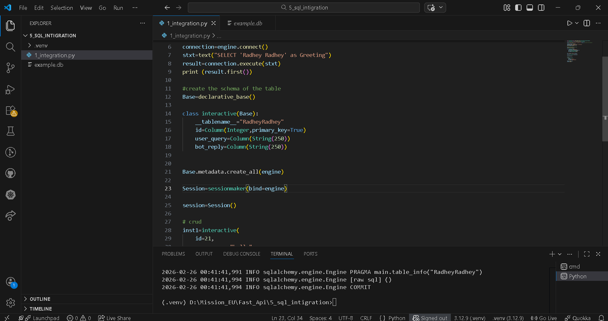Open Run file dropdown chevron
This screenshot has height=321, width=608.
(x=577, y=23)
